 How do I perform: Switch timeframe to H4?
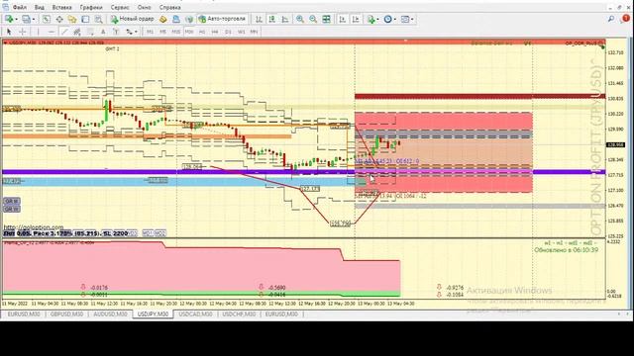215,32
